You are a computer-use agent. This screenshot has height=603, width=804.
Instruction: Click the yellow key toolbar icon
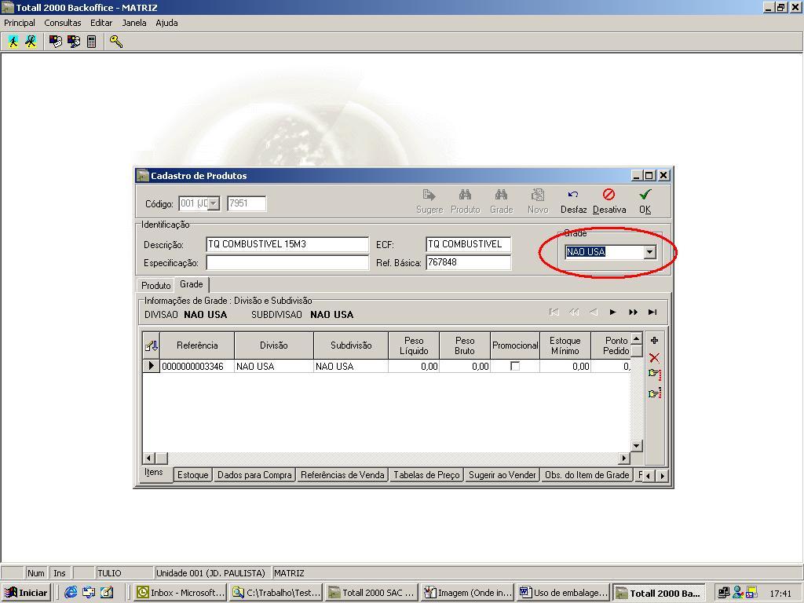116,42
